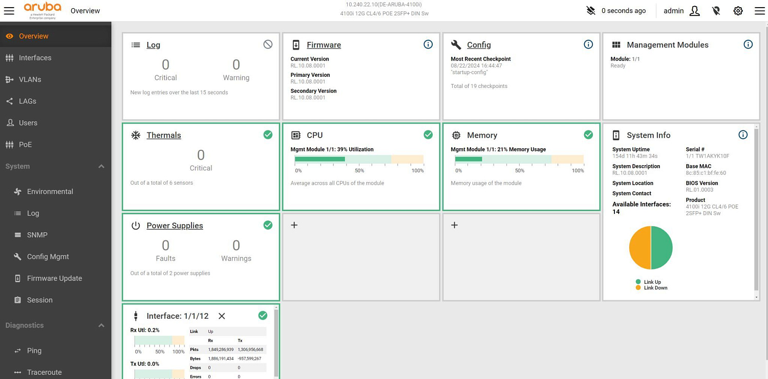Click the location shield icon in header

coord(716,11)
